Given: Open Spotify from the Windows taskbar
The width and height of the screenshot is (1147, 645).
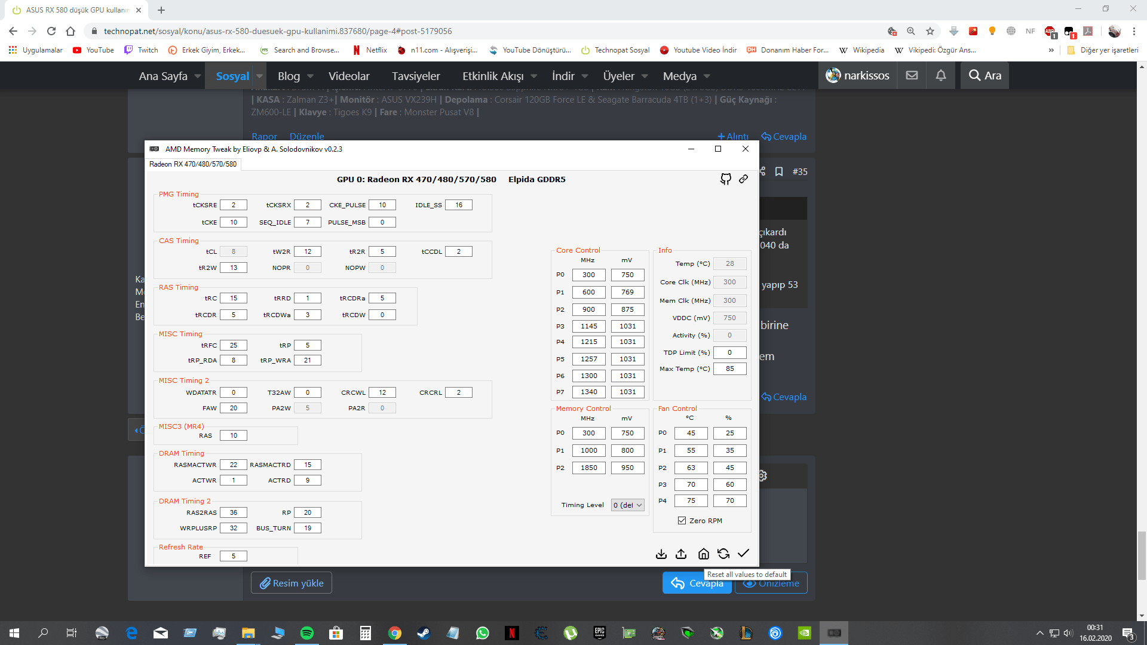Looking at the screenshot, I should [306, 633].
